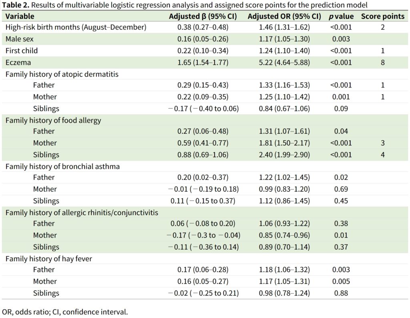410x318 pixels.
Task: Click the Eczema odds ratio '5.22 (4.64–5.88)'
Action: [284, 62]
